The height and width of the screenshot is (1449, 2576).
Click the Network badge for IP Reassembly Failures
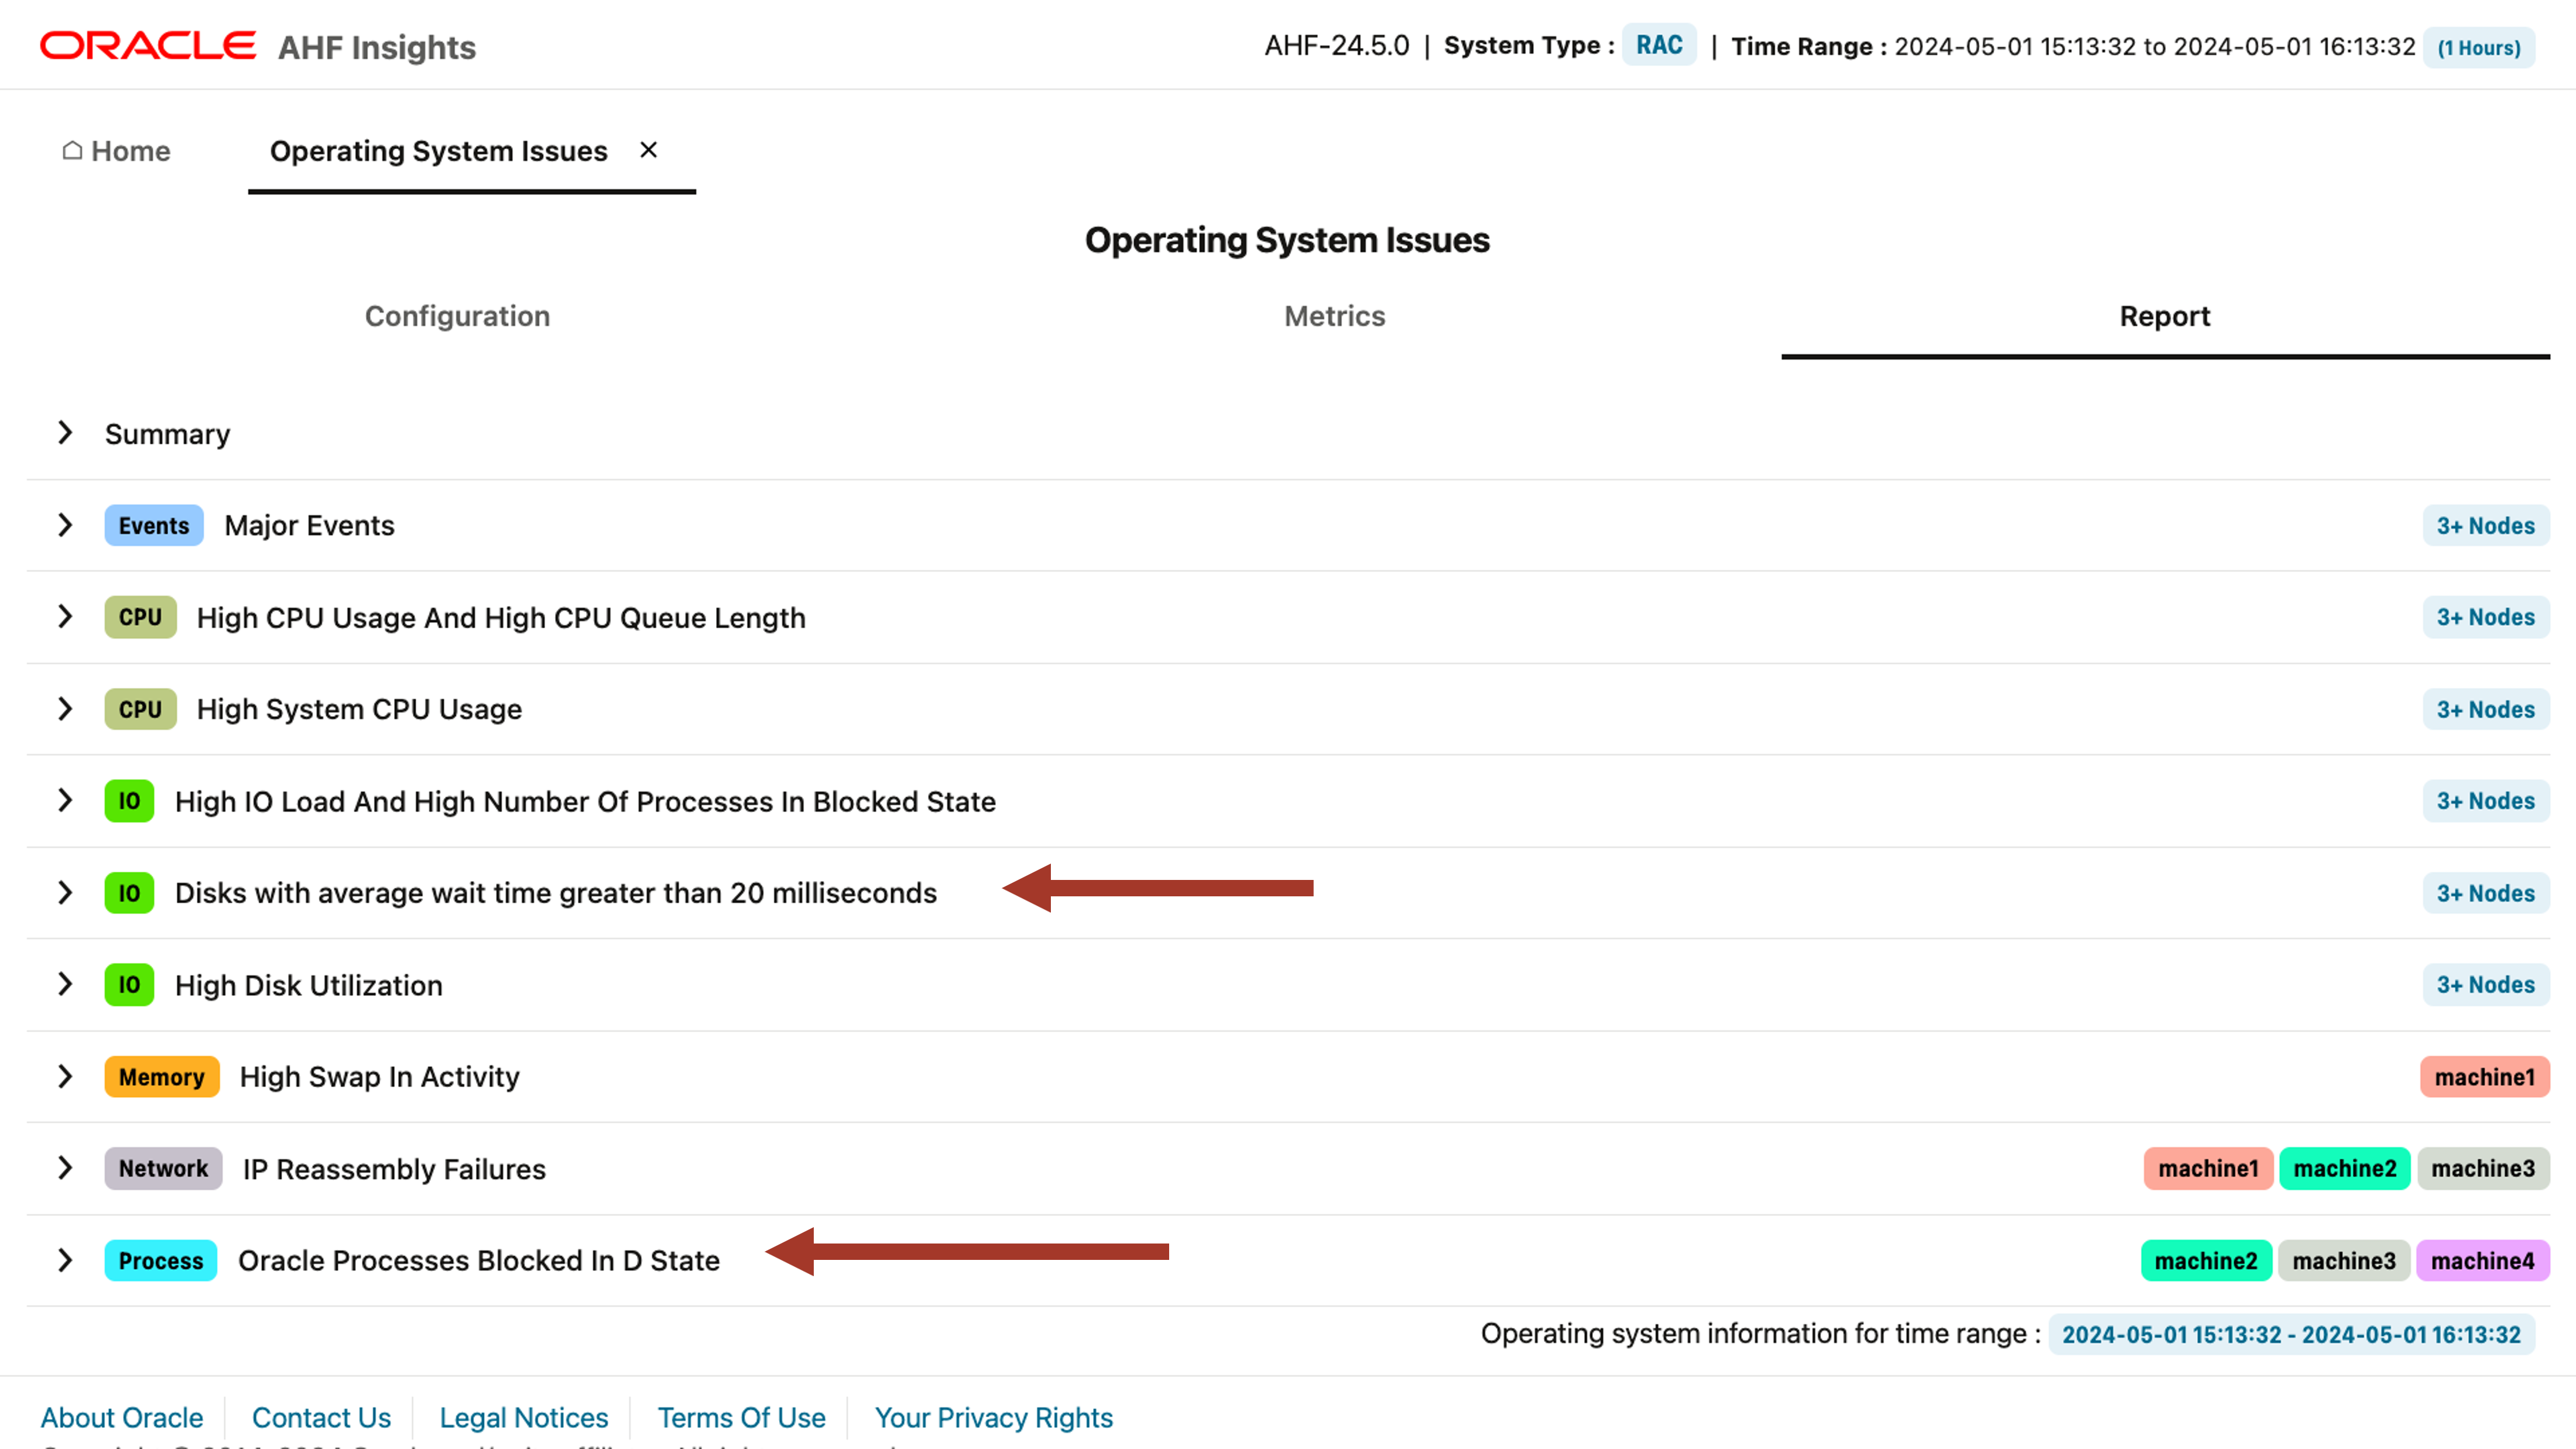[x=162, y=1168]
